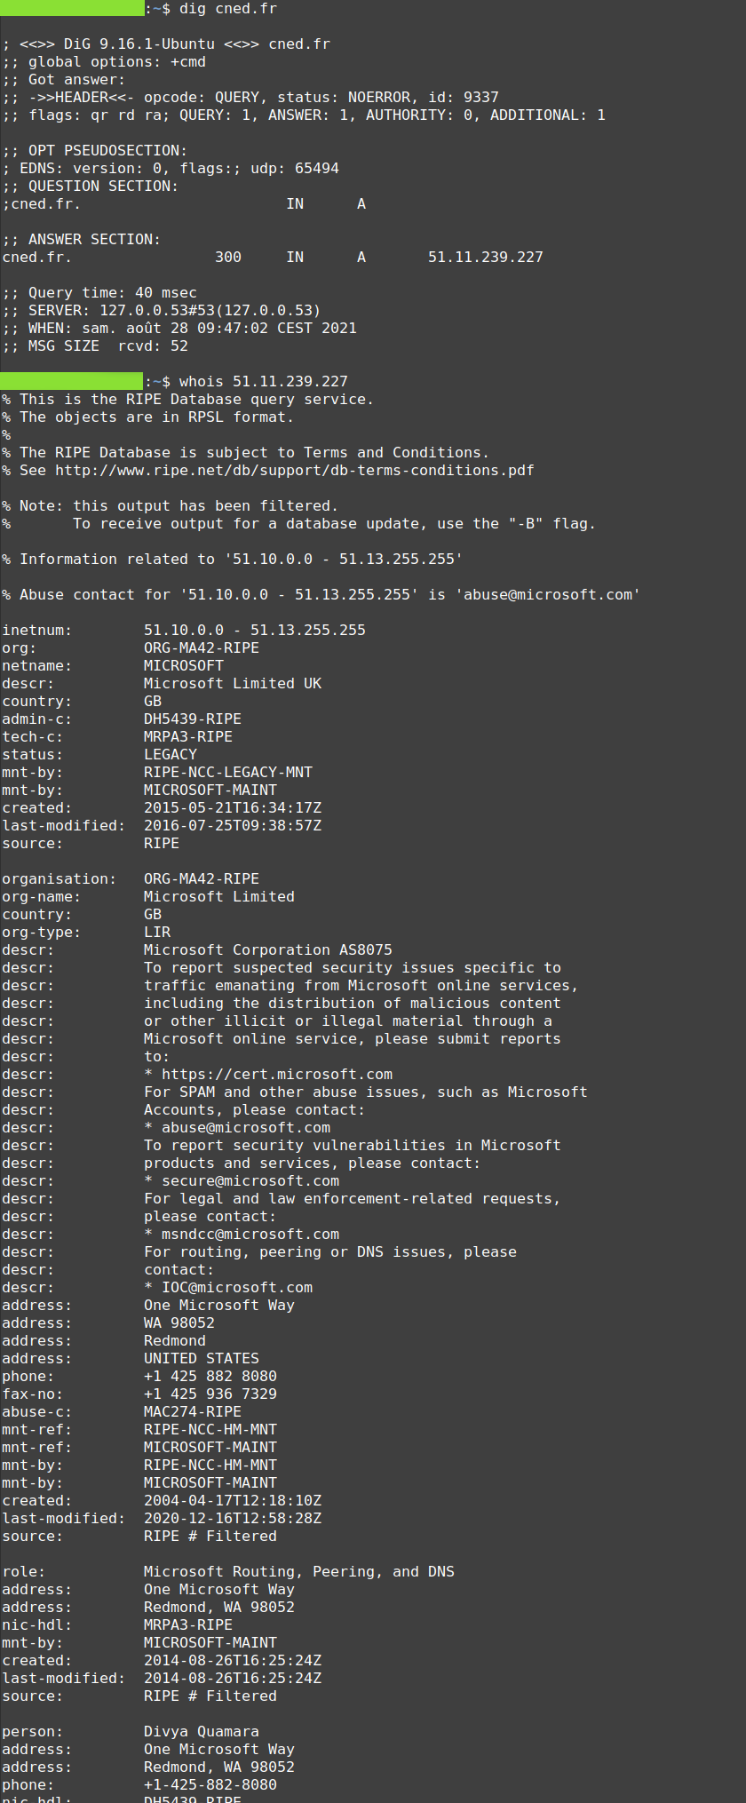Click the tech-c handle MRPA3-RIPE
Screen dimensions: 746x1803
tap(188, 737)
